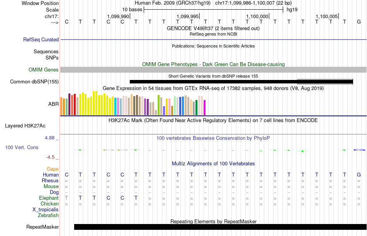367x236 pixels.
Task: Click the 1,100,005 ruler position
Action: 326,17
